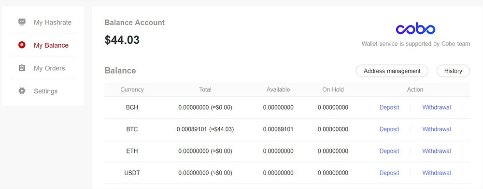Click the USDT total 0.00000000 (≈$0.00)
Image resolution: width=483 pixels, height=189 pixels.
pyautogui.click(x=205, y=173)
